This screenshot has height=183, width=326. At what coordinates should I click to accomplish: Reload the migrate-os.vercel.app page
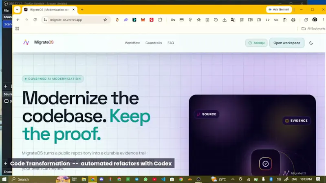(35, 20)
